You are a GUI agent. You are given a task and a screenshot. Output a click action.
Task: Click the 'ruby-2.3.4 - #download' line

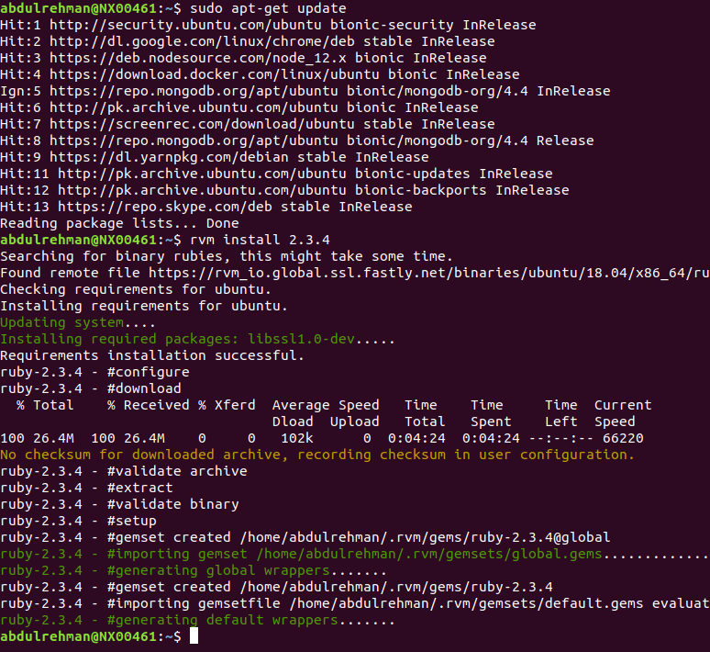tap(91, 389)
